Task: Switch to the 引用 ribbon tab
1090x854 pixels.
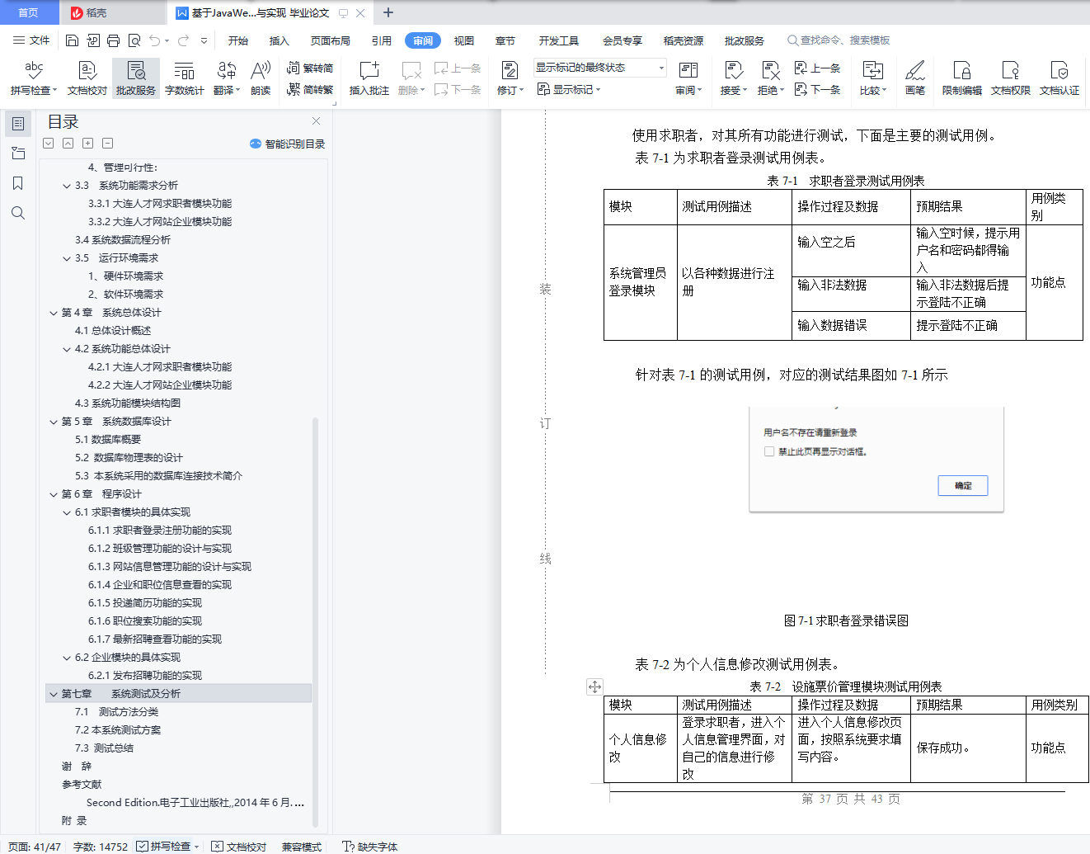Action: click(x=382, y=40)
